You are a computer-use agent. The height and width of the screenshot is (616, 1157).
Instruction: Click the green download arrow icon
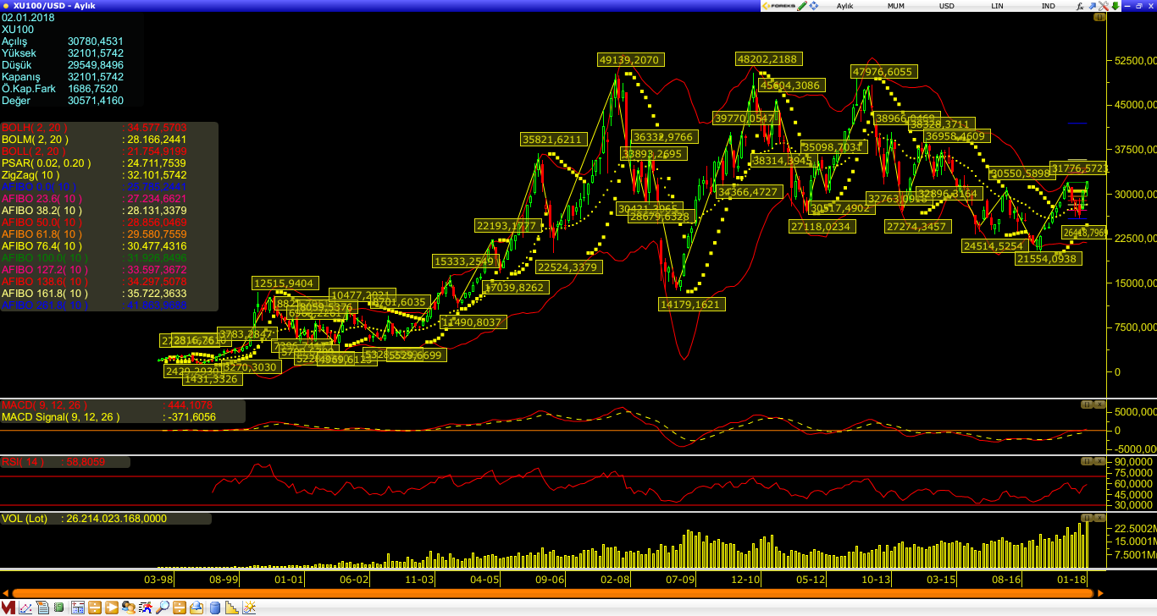pyautogui.click(x=1115, y=6)
